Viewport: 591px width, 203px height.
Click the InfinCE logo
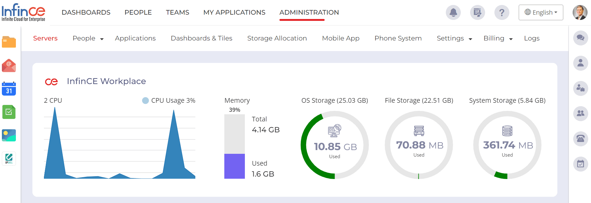pyautogui.click(x=23, y=12)
